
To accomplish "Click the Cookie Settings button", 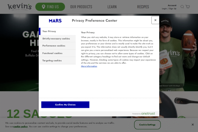I will click(147, 125).
